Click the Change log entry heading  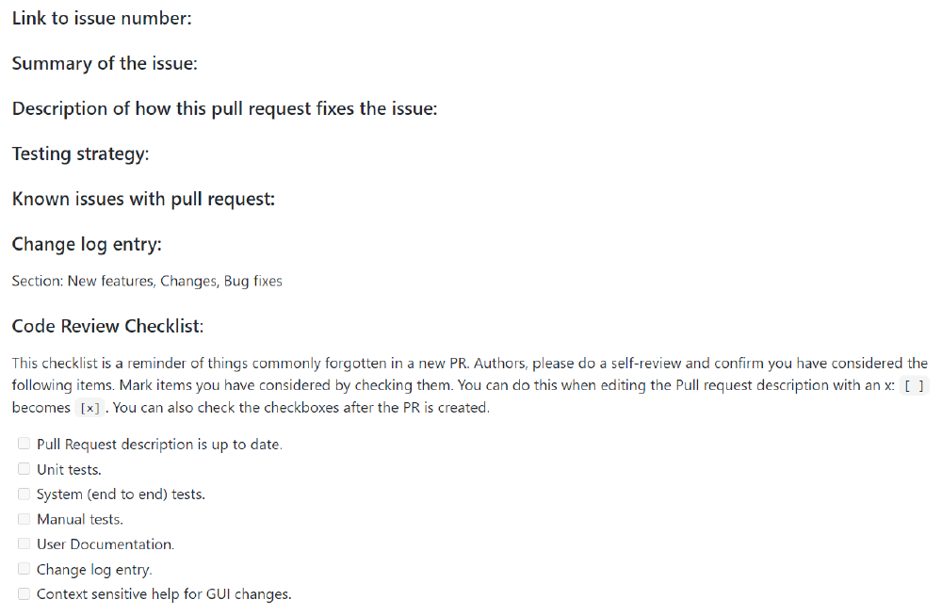(87, 244)
